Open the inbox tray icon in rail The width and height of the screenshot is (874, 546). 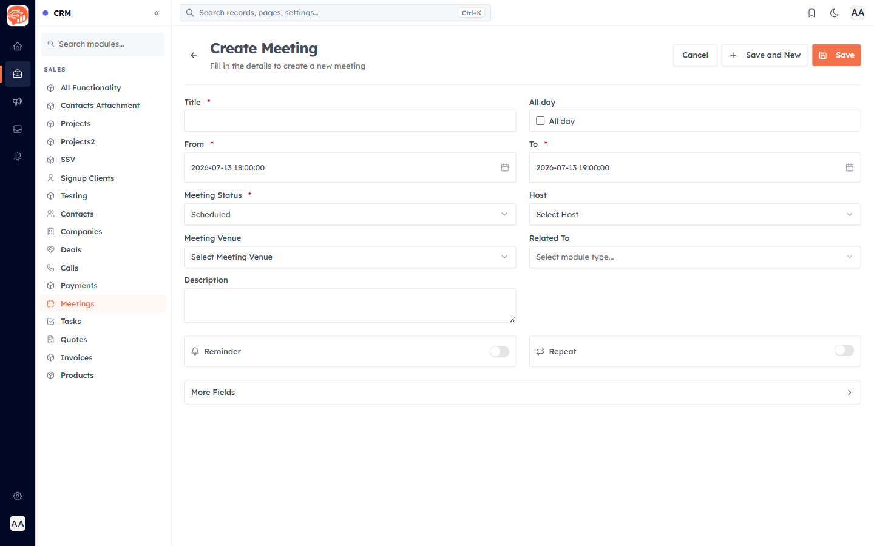[18, 129]
